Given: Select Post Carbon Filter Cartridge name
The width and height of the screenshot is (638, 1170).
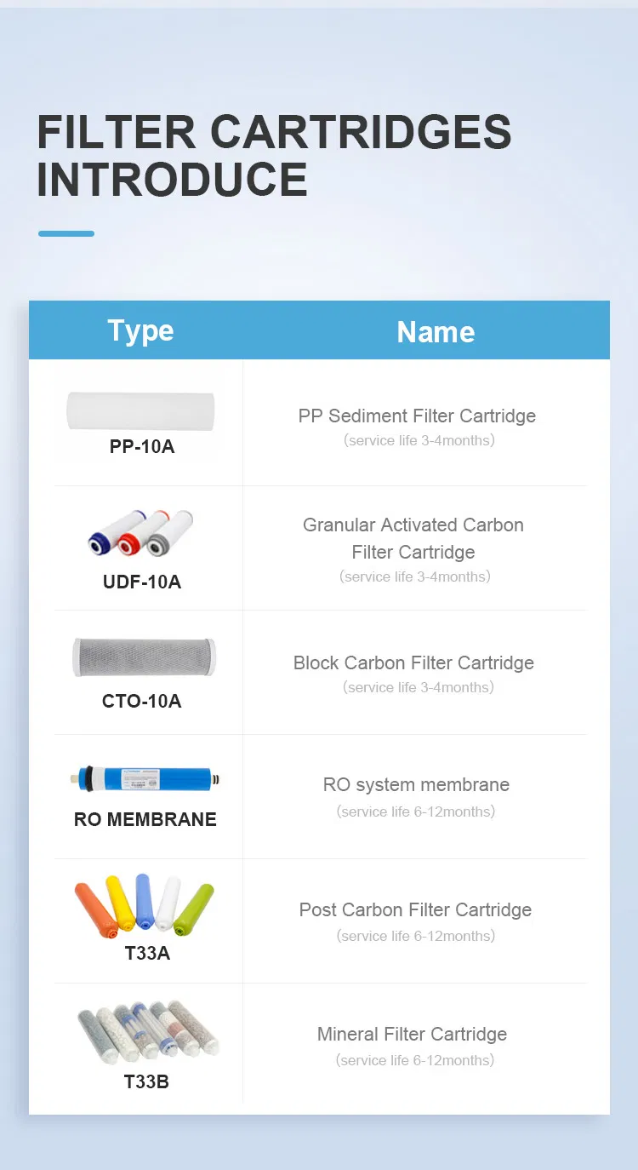Looking at the screenshot, I should pos(415,909).
